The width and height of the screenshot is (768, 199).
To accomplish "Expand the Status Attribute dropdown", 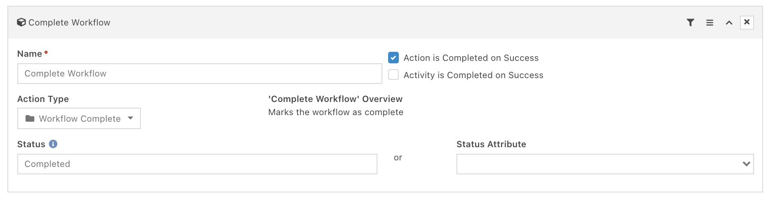I will click(605, 164).
